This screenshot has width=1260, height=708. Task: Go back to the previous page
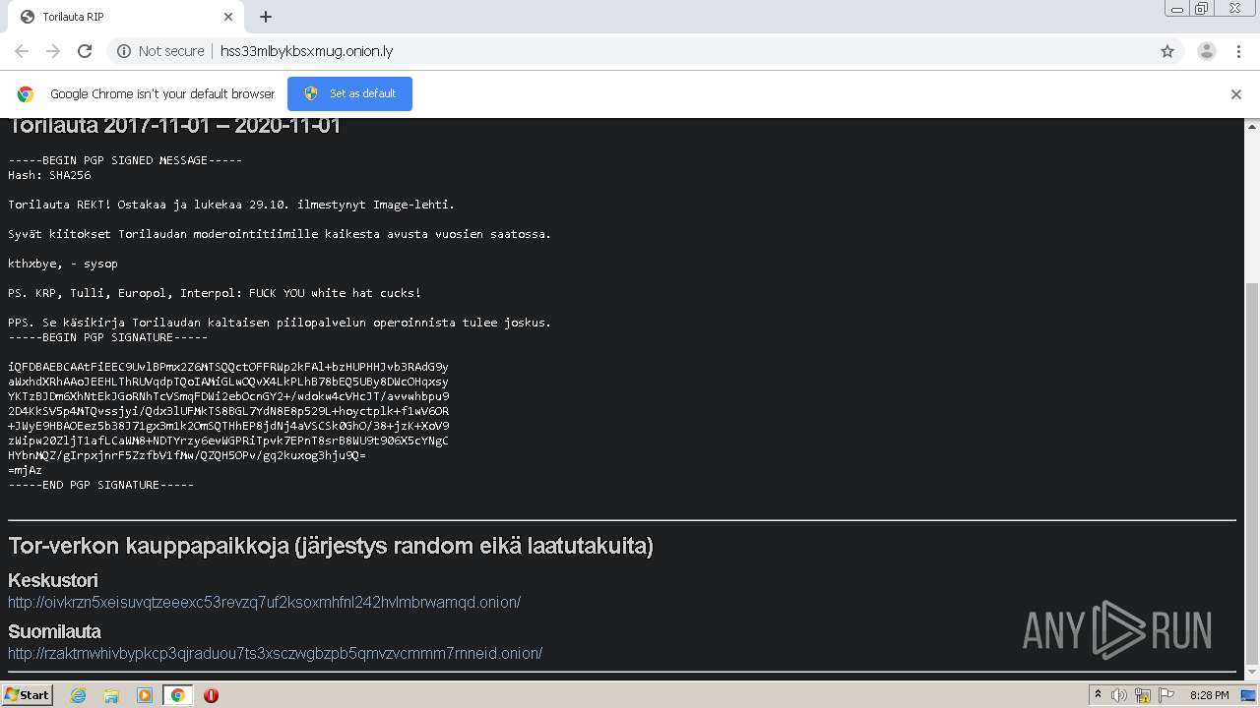coord(22,51)
